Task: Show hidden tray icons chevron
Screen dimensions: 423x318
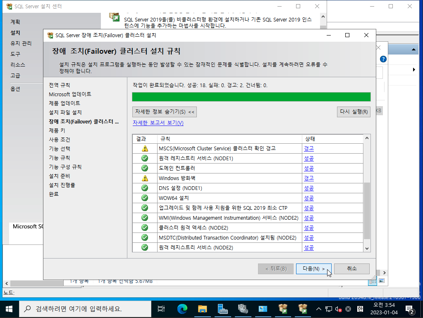Action: click(x=319, y=309)
